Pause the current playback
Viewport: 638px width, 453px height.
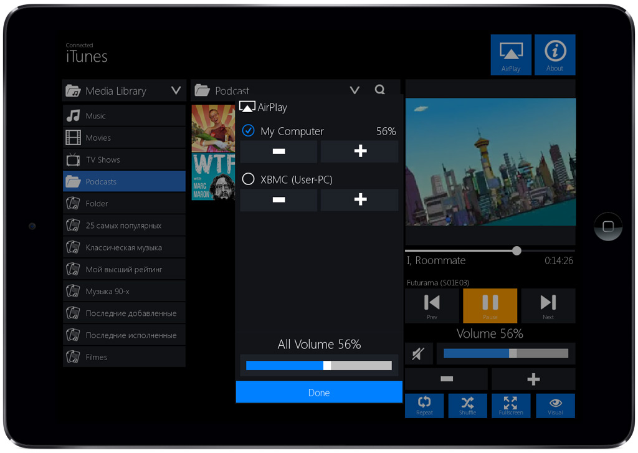click(x=490, y=305)
